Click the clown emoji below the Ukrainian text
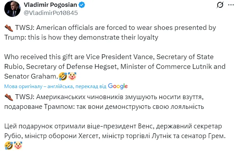The width and height of the screenshot is (235, 156). click(x=18, y=146)
